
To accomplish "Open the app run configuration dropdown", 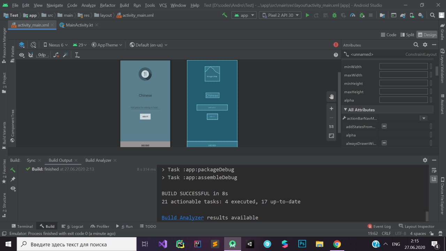I will point(244,15).
